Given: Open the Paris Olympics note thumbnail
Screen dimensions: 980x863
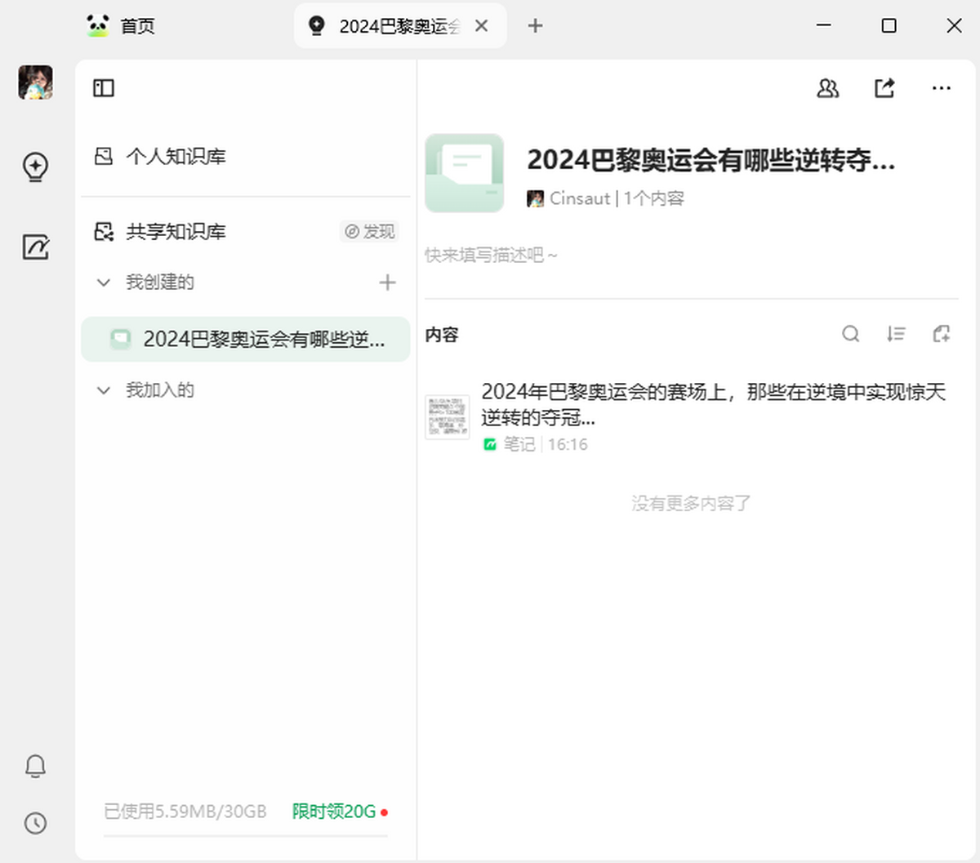Looking at the screenshot, I should click(447, 417).
